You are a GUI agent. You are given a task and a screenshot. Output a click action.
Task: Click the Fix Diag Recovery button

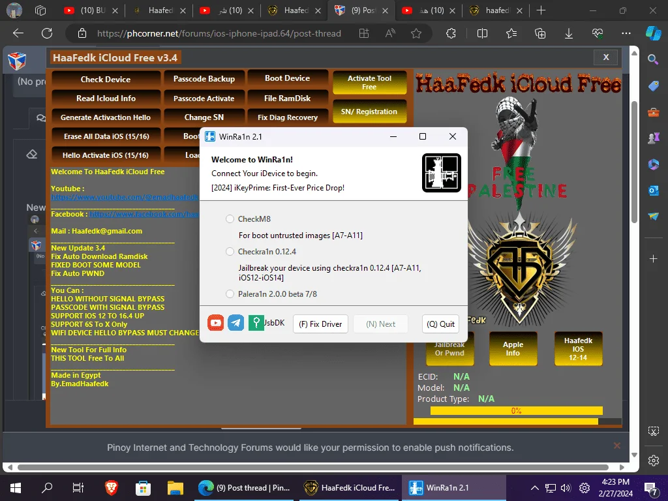pos(288,117)
